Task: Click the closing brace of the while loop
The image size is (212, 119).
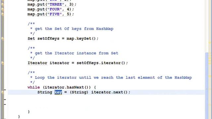Action: pyautogui.click(x=29, y=112)
